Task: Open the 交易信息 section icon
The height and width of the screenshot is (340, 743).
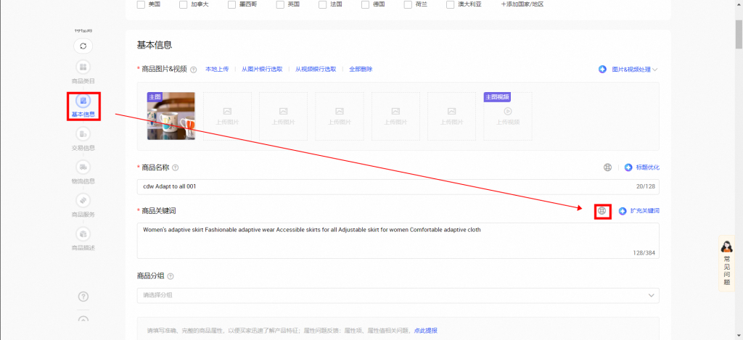Action: pos(83,134)
